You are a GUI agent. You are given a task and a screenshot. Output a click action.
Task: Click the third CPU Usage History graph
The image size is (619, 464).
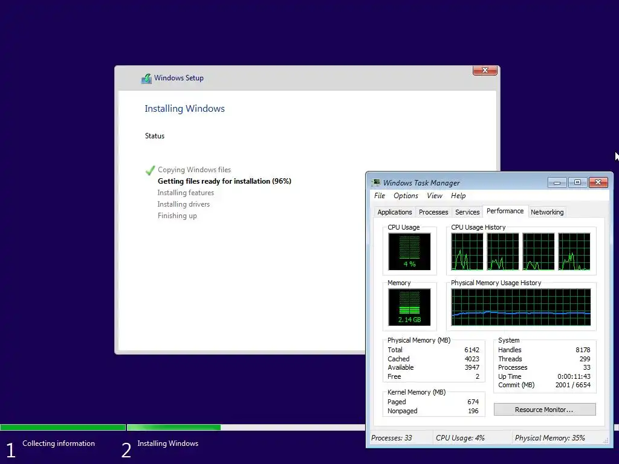click(539, 251)
